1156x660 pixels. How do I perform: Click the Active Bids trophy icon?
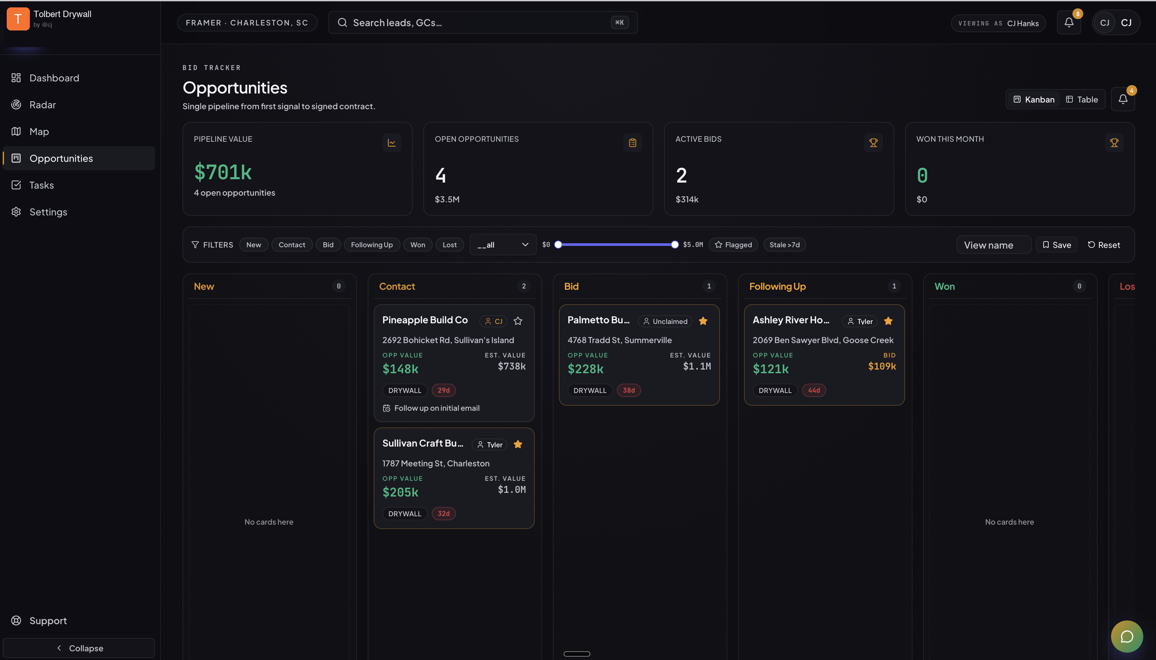pos(873,143)
